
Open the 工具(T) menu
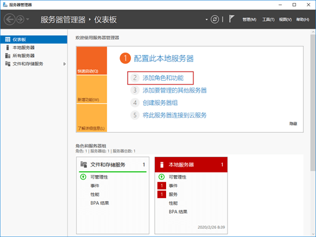click(x=268, y=20)
